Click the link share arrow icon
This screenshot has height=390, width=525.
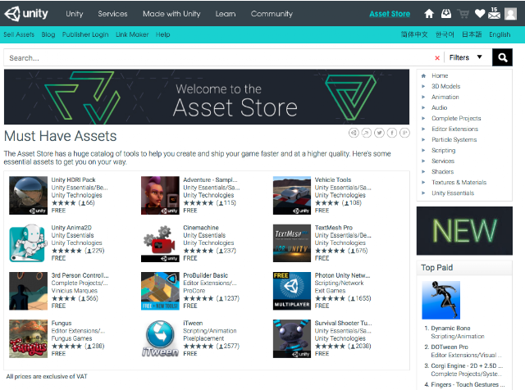pyautogui.click(x=367, y=133)
